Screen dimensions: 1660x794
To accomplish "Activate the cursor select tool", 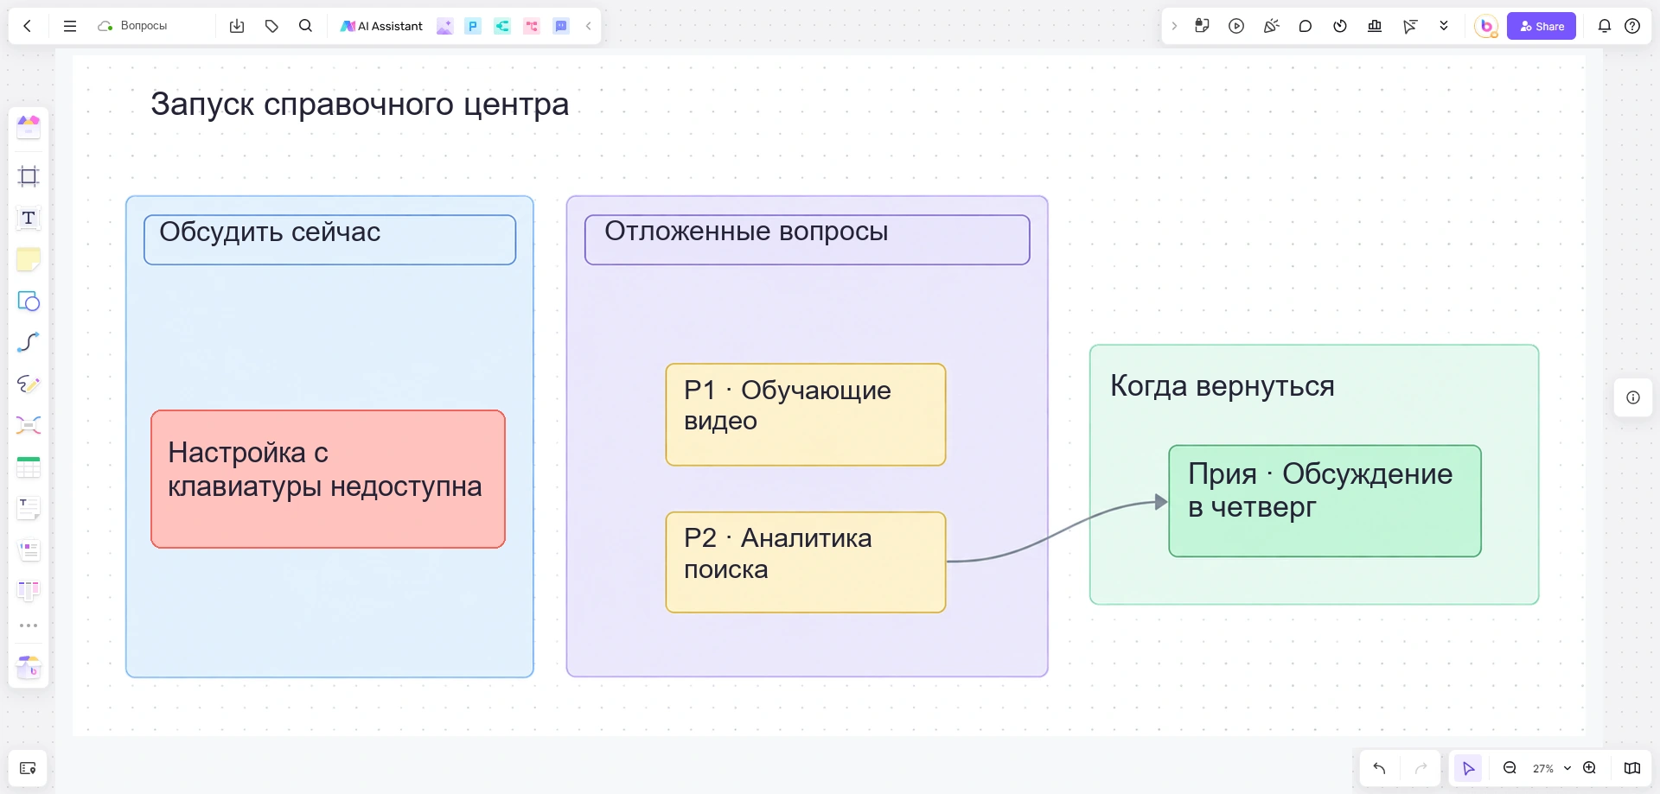I will point(1468,768).
